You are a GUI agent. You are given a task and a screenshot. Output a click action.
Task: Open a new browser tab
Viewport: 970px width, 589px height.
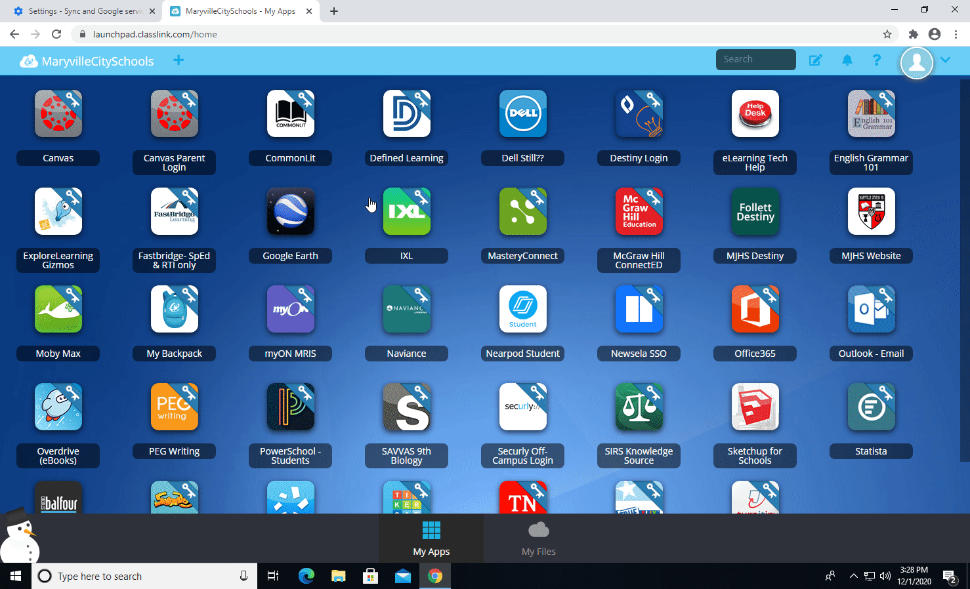pos(334,11)
